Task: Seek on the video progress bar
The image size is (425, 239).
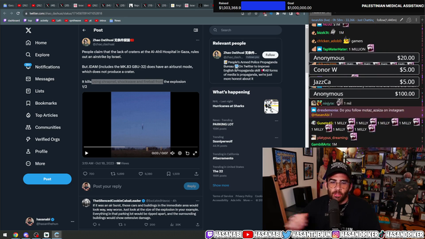Action: tap(141, 147)
